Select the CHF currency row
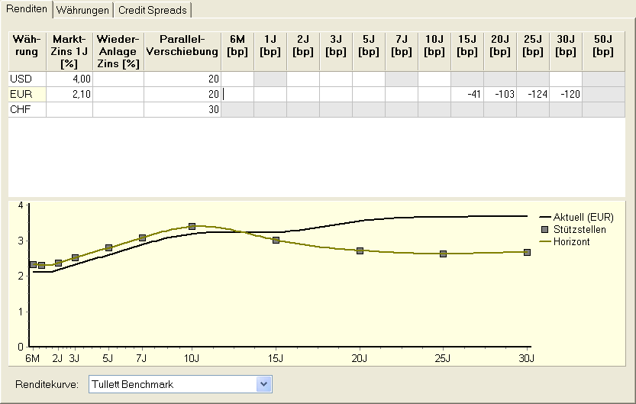The height and width of the screenshot is (404, 636). [x=27, y=109]
